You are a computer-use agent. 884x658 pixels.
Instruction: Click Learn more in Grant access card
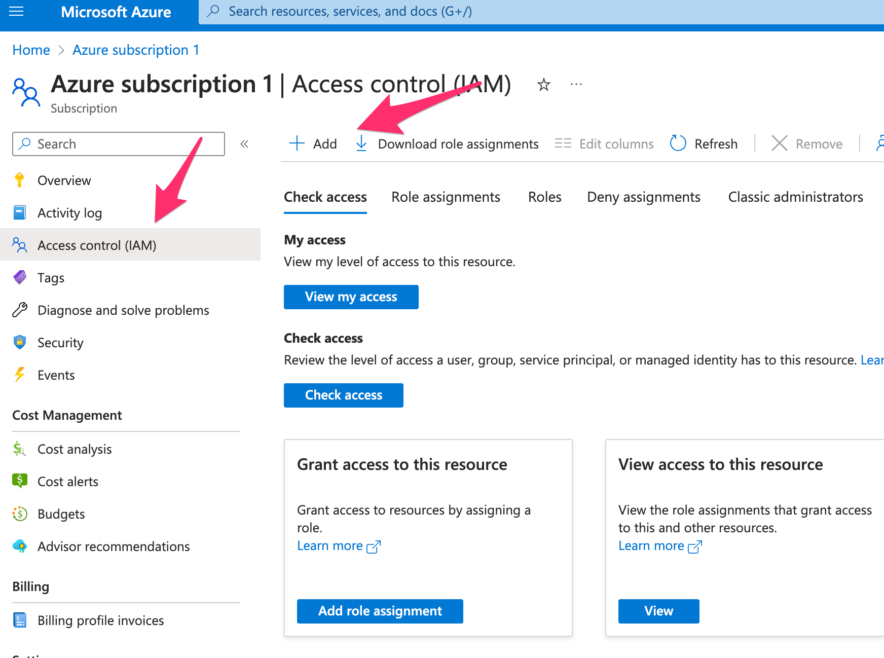pyautogui.click(x=330, y=545)
